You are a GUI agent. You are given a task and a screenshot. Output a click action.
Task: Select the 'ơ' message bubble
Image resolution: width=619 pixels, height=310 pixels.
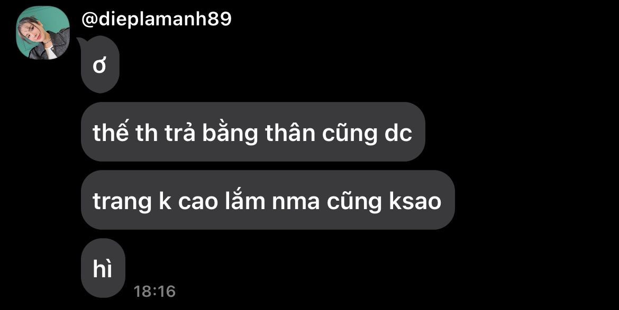(100, 64)
